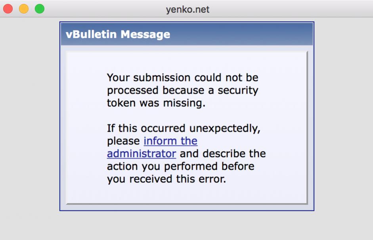Click the line "Your submission could not be"
The width and height of the screenshot is (373, 240).
click(182, 77)
